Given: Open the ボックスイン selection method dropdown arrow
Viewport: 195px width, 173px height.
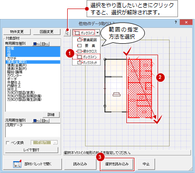Looking at the screenshot, I should click(97, 33).
